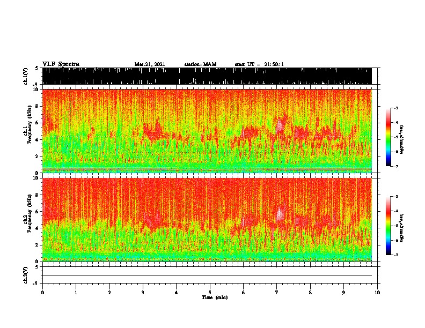The width and height of the screenshot is (425, 328).
Task: Click the "3" tick on the Time axis
Action: (143, 293)
